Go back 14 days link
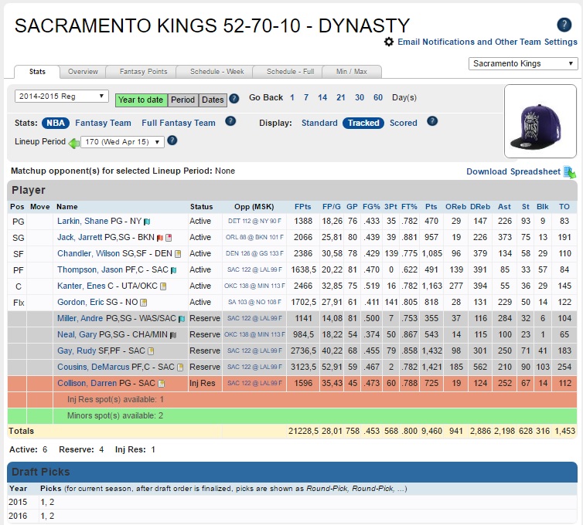Viewport: 583px width, 525px height. tap(322, 97)
